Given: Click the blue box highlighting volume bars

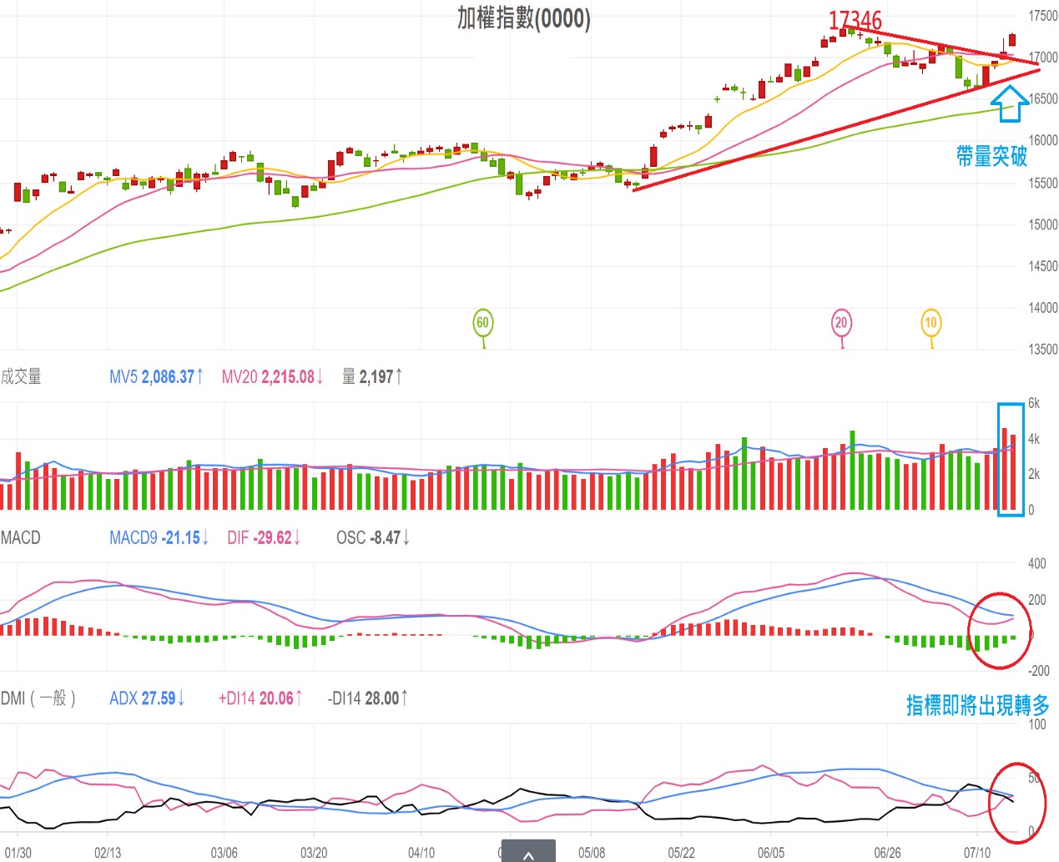Looking at the screenshot, I should point(1011,459).
